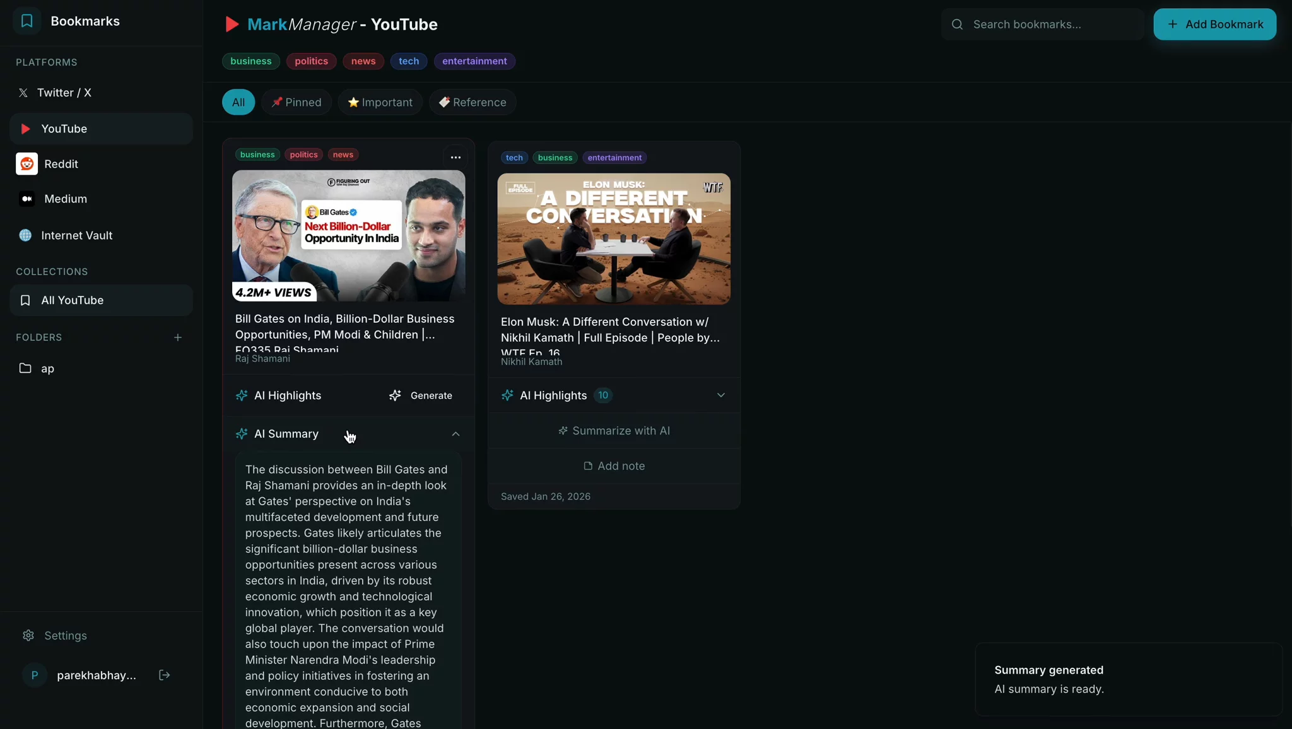The height and width of the screenshot is (729, 1292).
Task: Click the Bookmarks logo icon in sidebar
Action: pos(26,21)
